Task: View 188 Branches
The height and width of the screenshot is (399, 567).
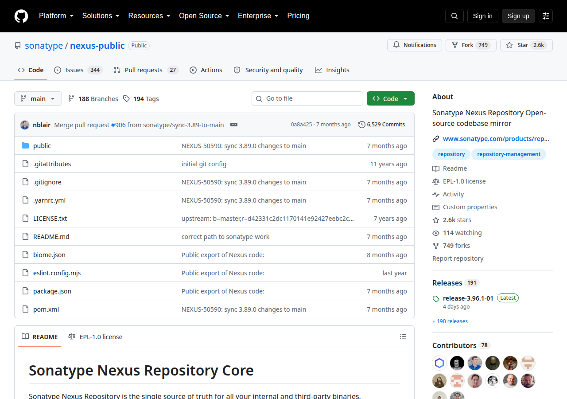Action: (93, 99)
